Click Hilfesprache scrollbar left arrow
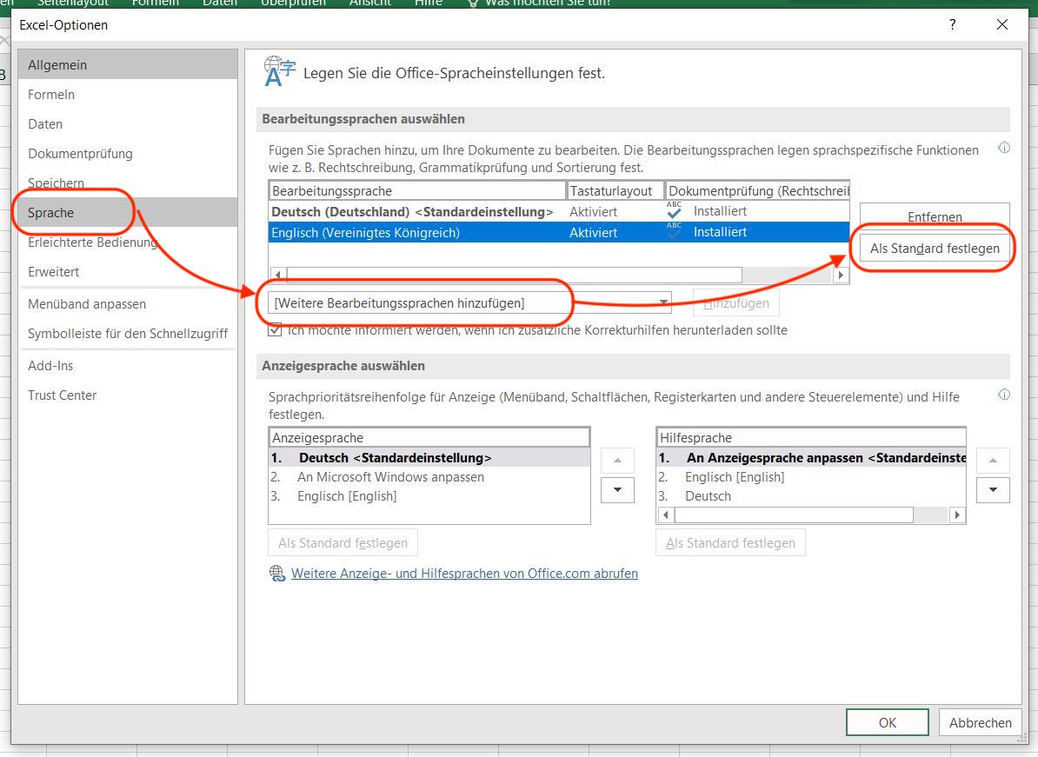Viewport: 1038px width, 757px height. 666,515
